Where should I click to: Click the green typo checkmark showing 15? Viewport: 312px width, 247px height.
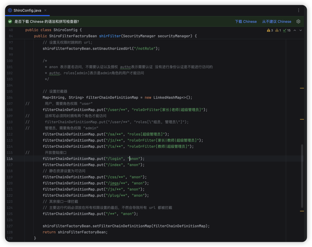pos(287,30)
